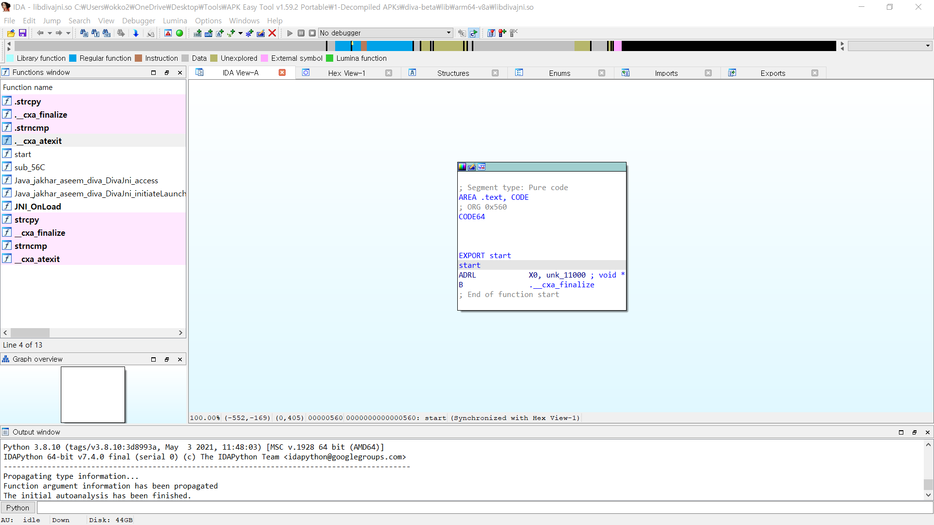
Task: Open the debugger selection dropdown
Action: 448,33
